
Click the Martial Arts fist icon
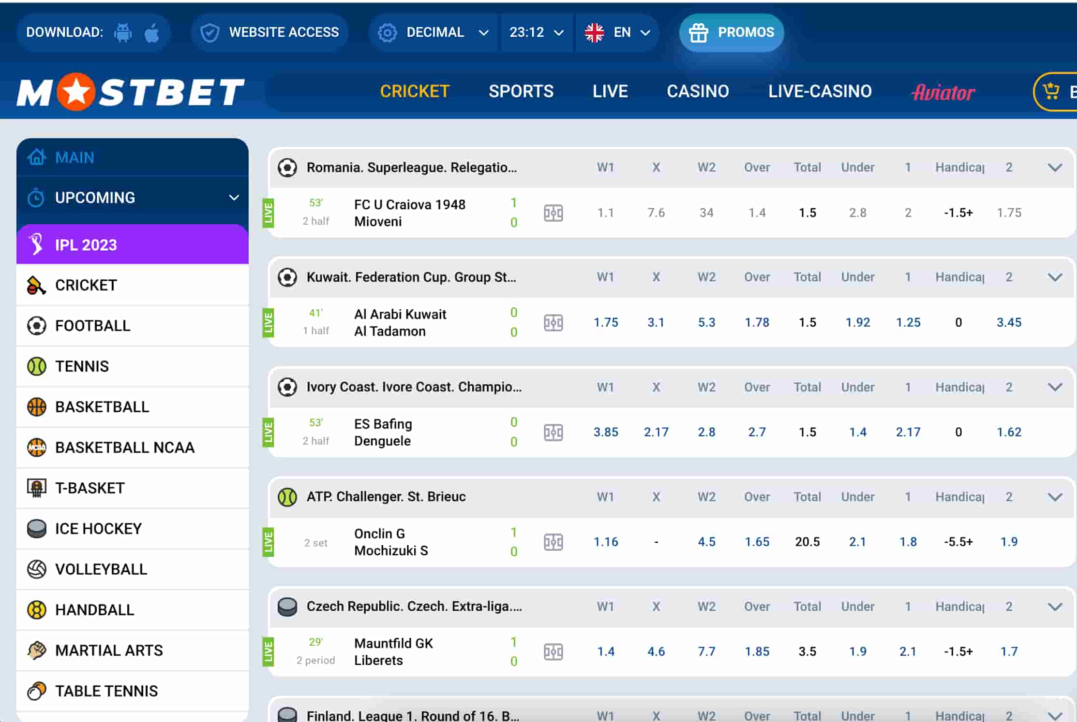tap(36, 650)
